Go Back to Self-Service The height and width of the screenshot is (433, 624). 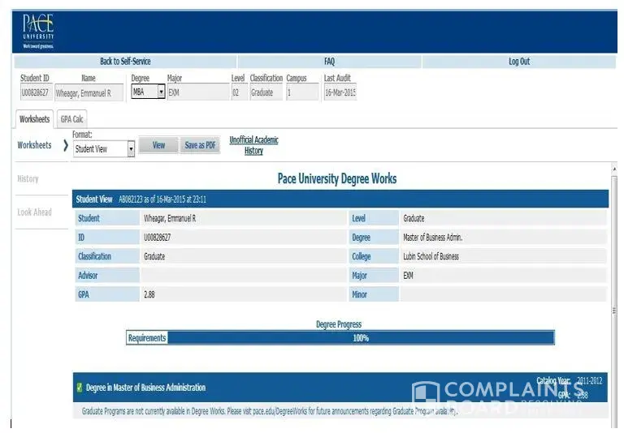point(125,62)
